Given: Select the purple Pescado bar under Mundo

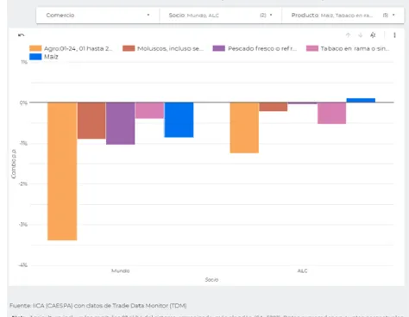Looking at the screenshot, I should [x=120, y=123].
